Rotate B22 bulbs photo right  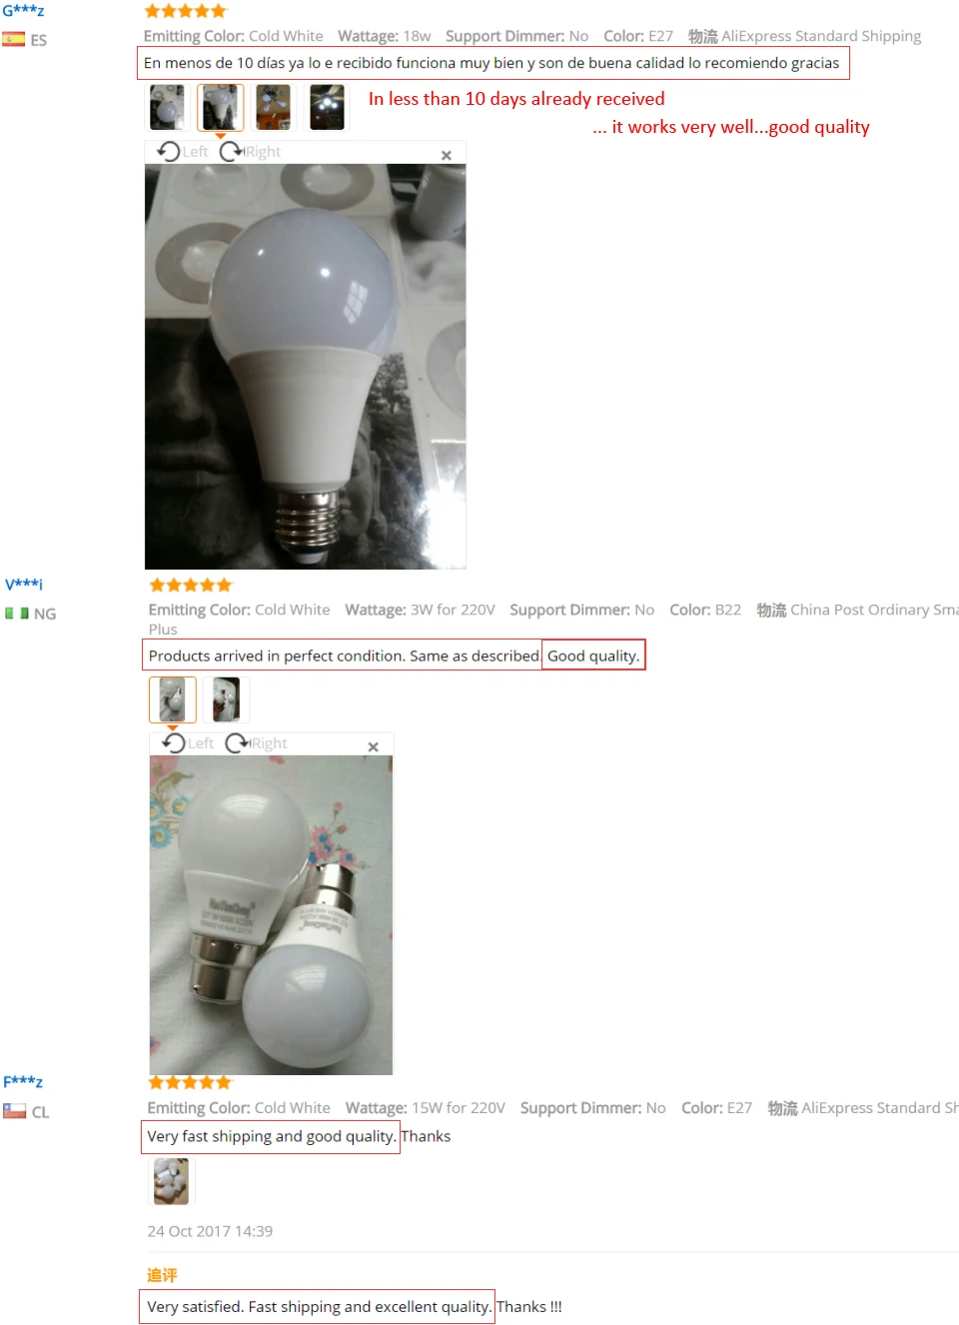coord(256,743)
